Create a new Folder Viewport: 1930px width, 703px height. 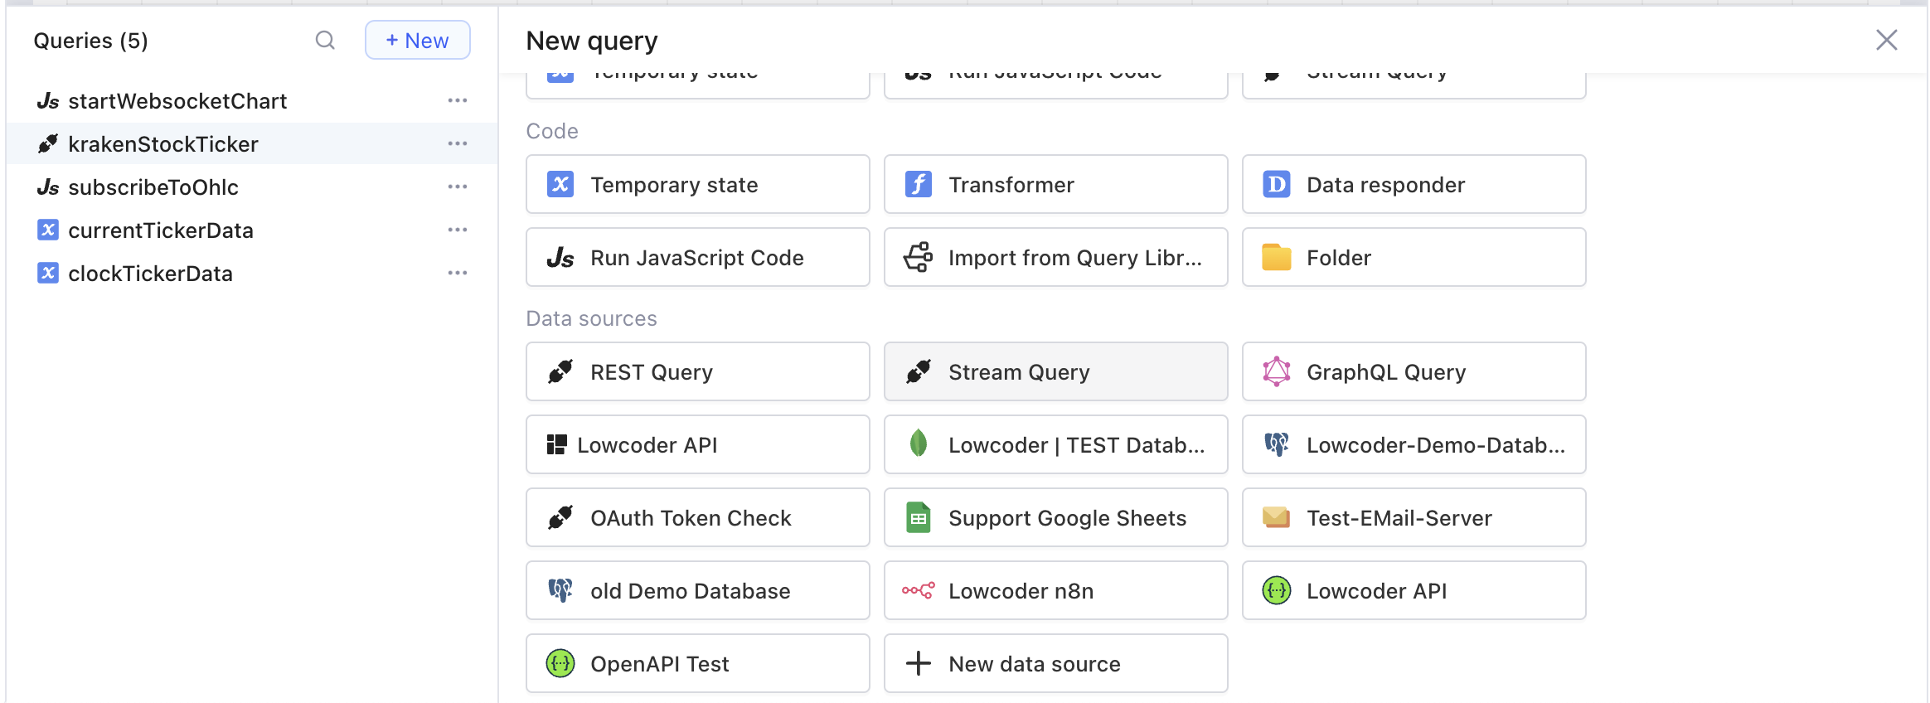tap(1414, 258)
